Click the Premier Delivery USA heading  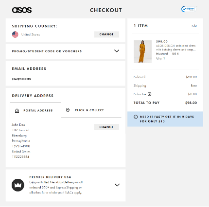click(50, 177)
